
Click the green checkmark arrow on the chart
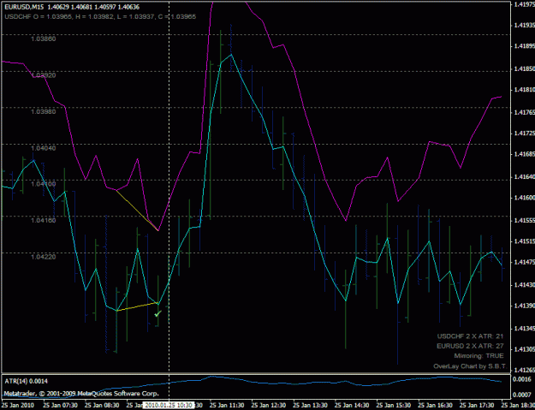158,313
